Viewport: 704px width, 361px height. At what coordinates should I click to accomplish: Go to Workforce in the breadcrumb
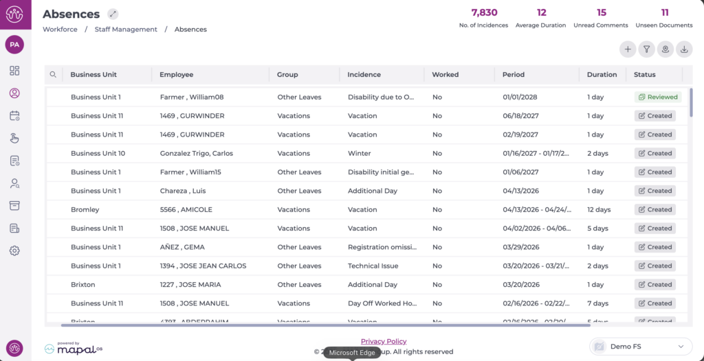pos(60,30)
